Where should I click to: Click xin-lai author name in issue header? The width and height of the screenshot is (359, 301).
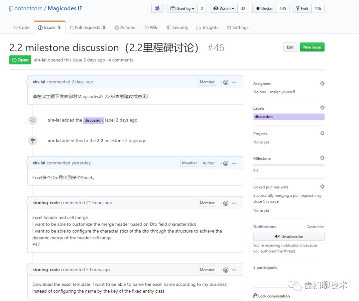(x=40, y=60)
